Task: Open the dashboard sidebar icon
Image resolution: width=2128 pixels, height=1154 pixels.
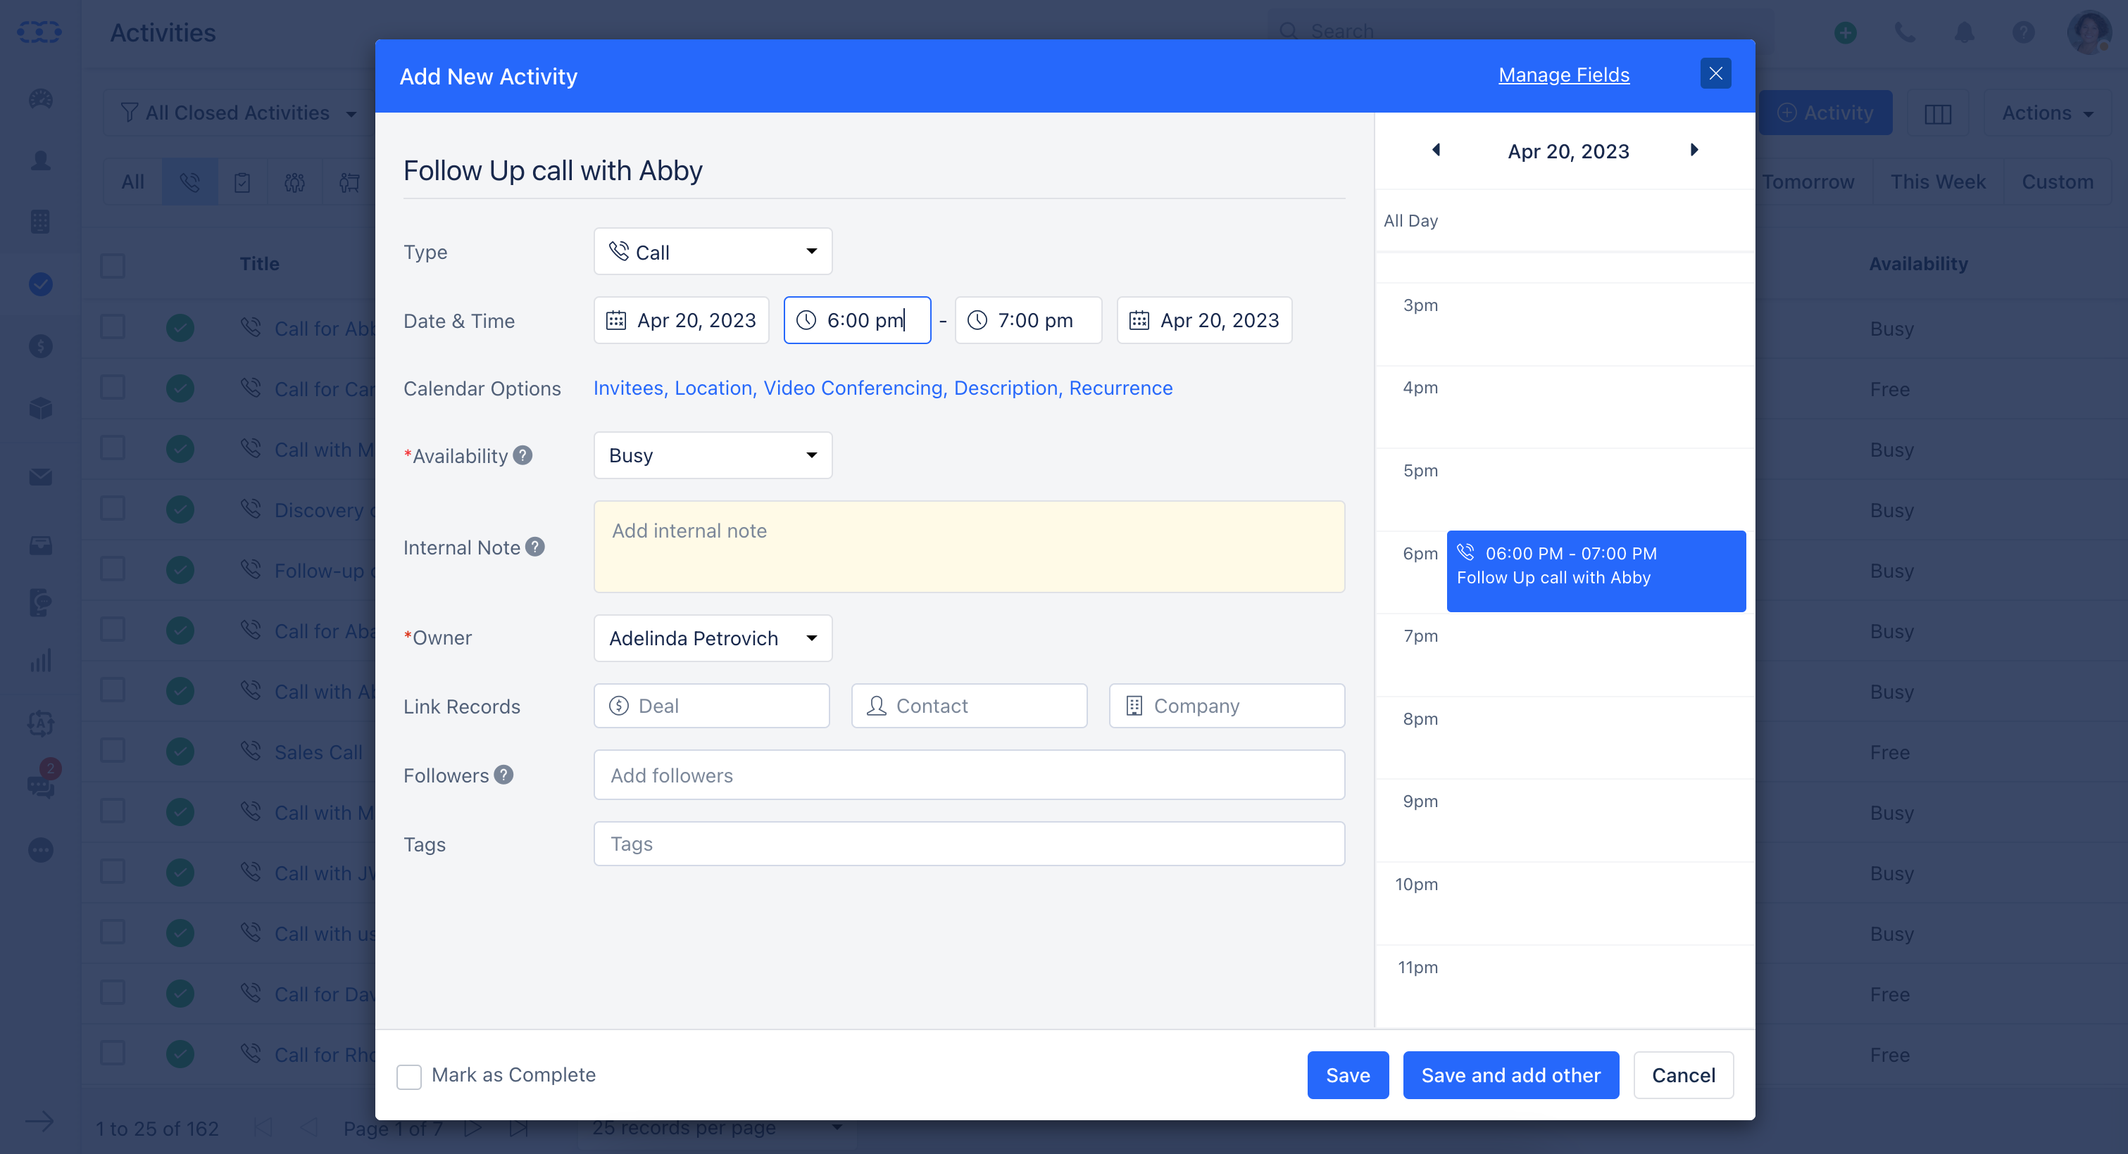Action: tap(40, 99)
